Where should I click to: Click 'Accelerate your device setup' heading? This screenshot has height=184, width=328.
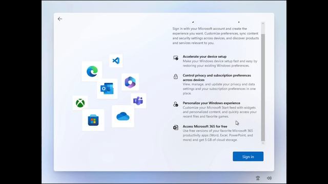[204, 57]
